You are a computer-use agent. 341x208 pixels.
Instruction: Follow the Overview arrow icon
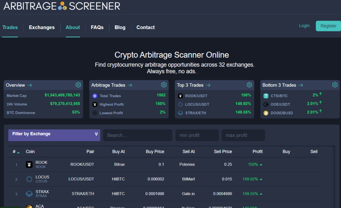[30, 85]
